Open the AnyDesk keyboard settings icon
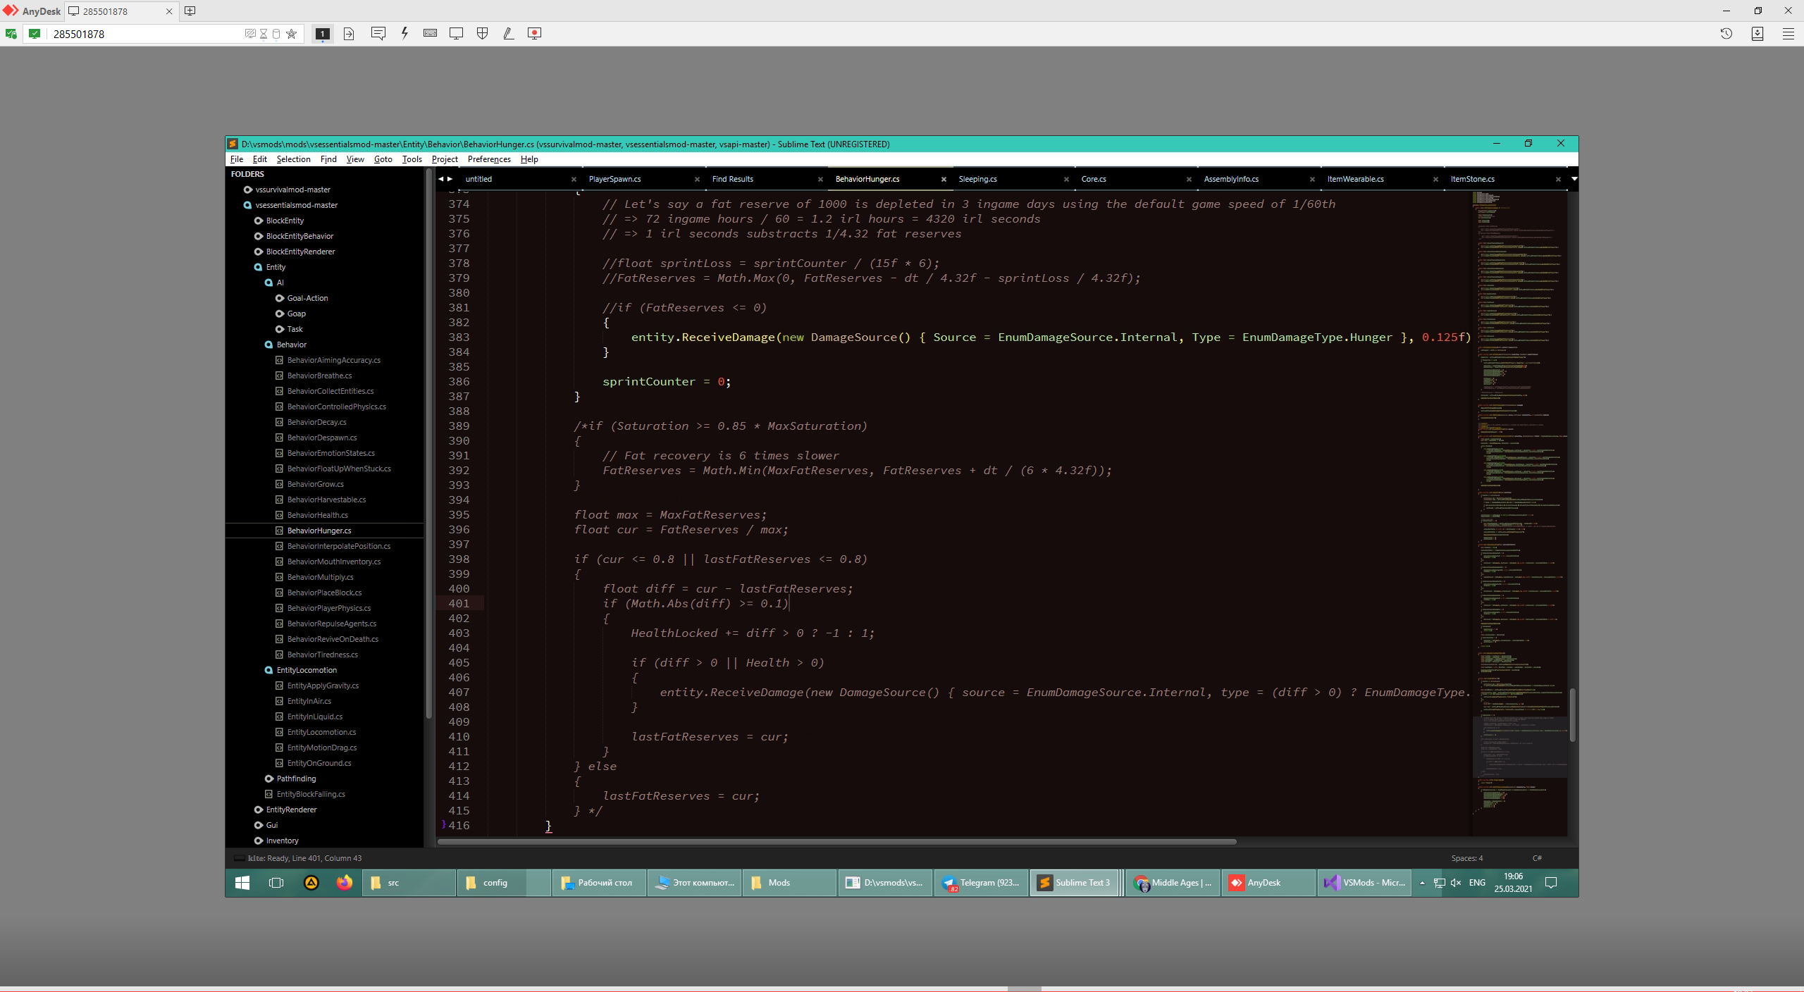Image resolution: width=1804 pixels, height=992 pixels. [430, 33]
